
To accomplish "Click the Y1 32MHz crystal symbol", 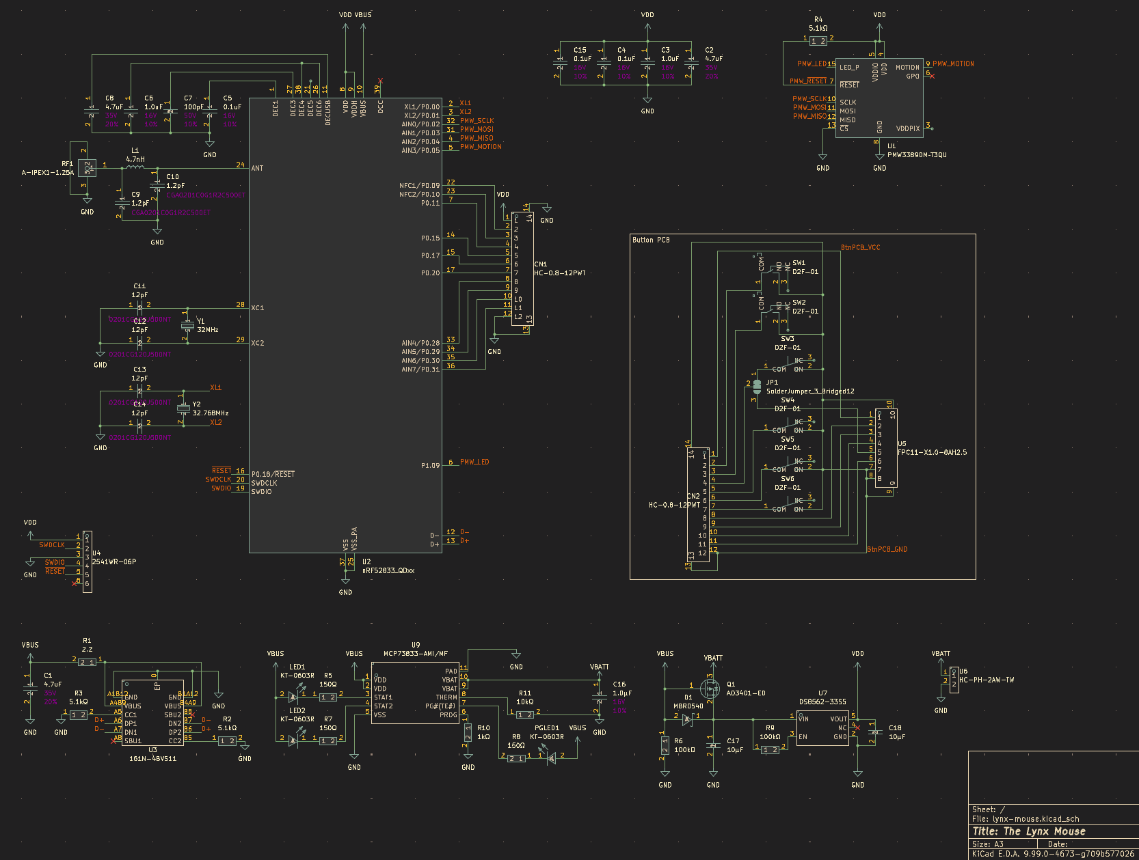I will 187,326.
